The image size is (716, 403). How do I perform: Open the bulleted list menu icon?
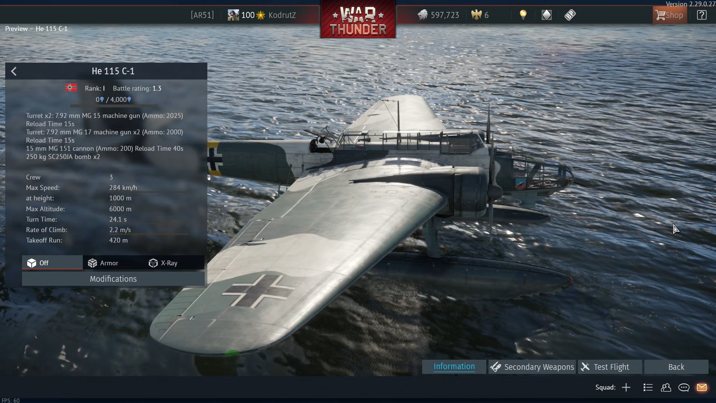(648, 387)
